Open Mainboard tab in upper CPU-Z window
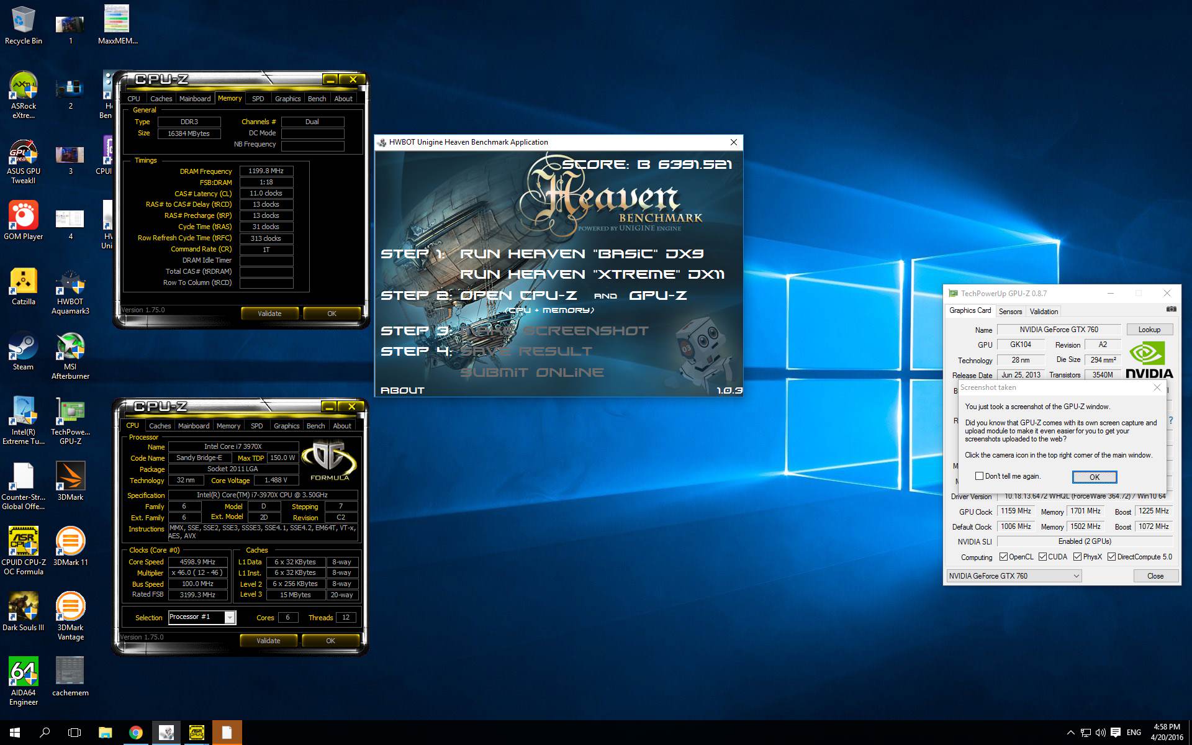Image resolution: width=1192 pixels, height=745 pixels. coord(195,99)
